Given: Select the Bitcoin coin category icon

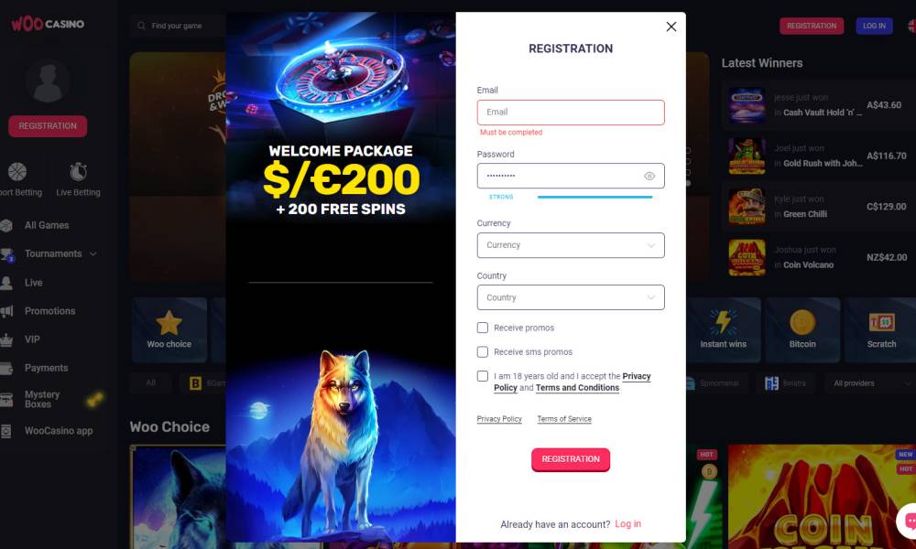Looking at the screenshot, I should coord(802,322).
